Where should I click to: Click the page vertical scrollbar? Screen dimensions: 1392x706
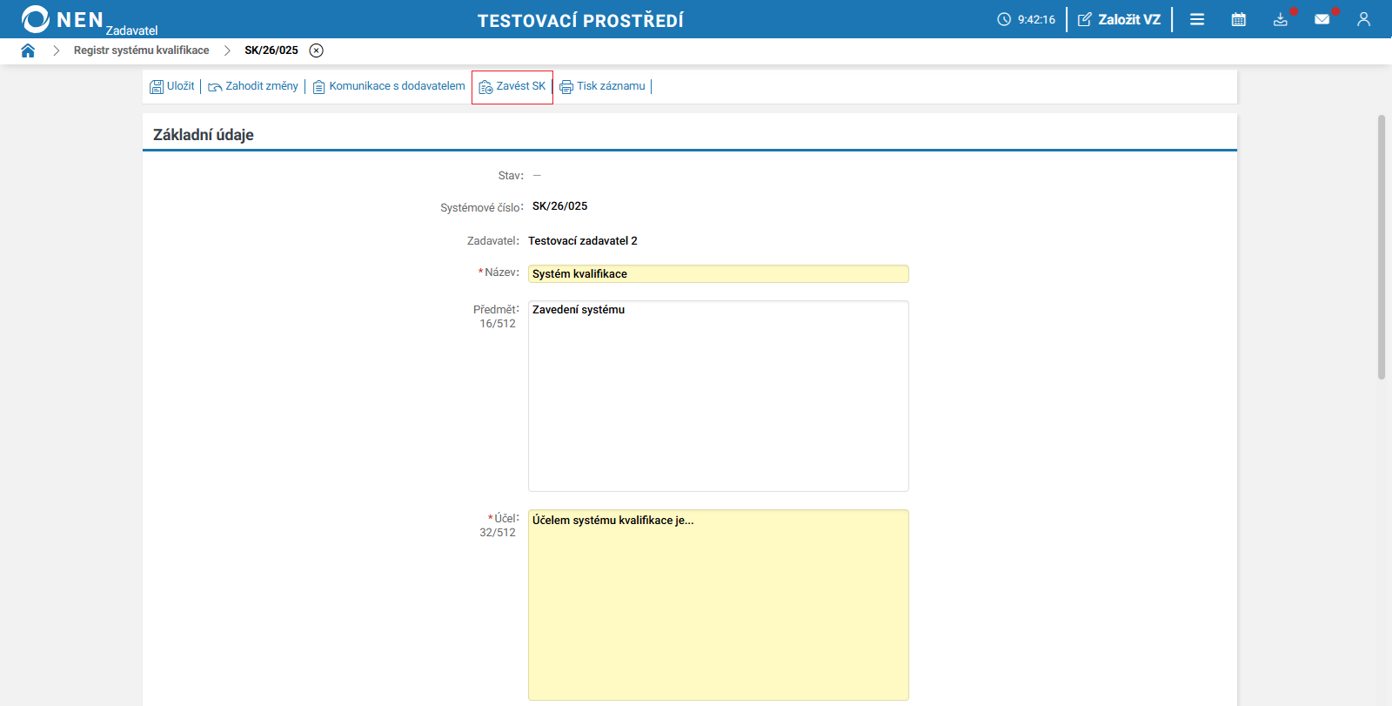[x=1382, y=247]
